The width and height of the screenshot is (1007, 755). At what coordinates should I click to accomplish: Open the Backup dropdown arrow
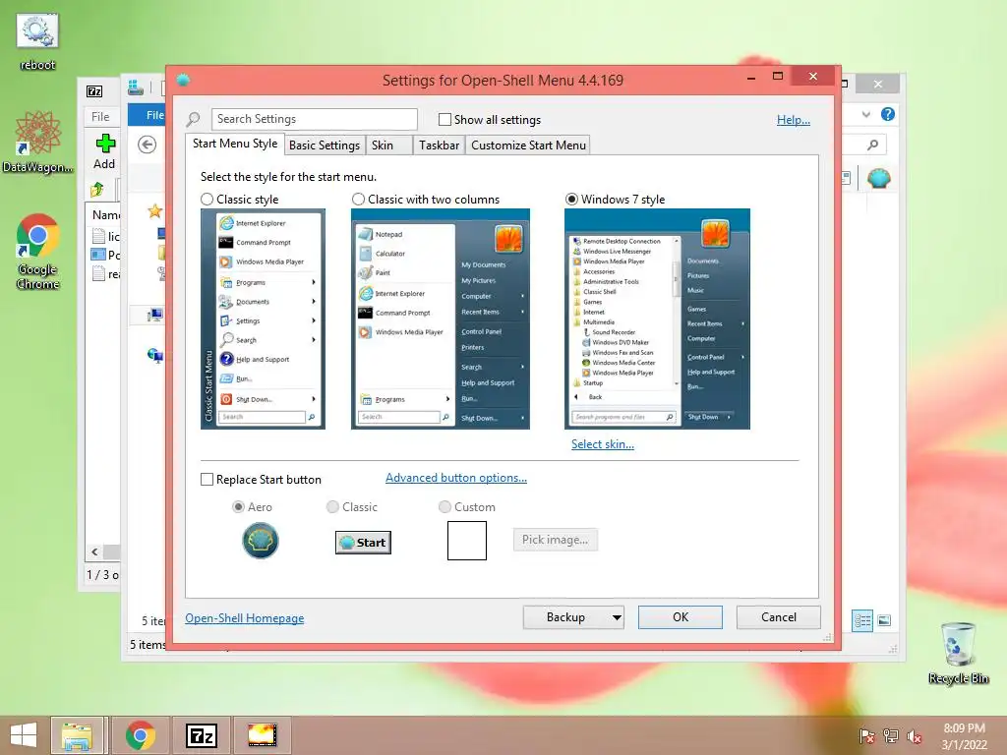click(x=617, y=617)
